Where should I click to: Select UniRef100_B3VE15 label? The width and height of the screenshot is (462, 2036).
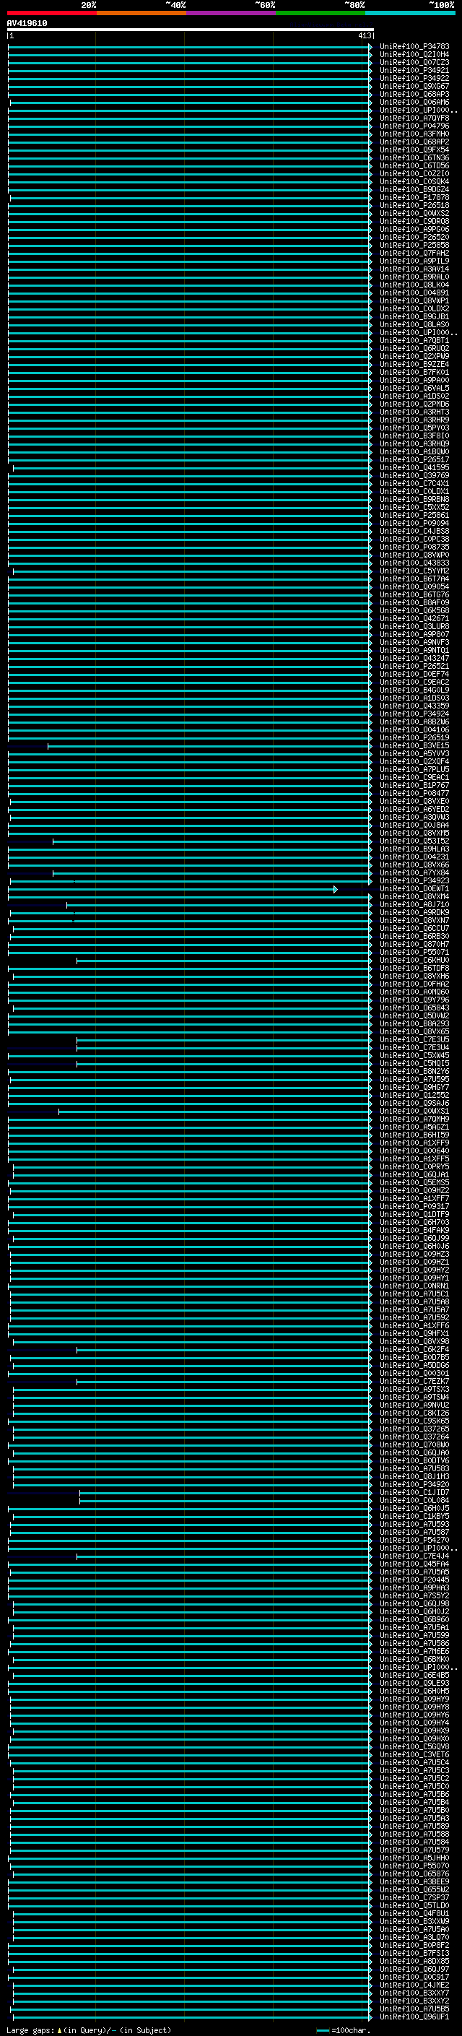414,745
